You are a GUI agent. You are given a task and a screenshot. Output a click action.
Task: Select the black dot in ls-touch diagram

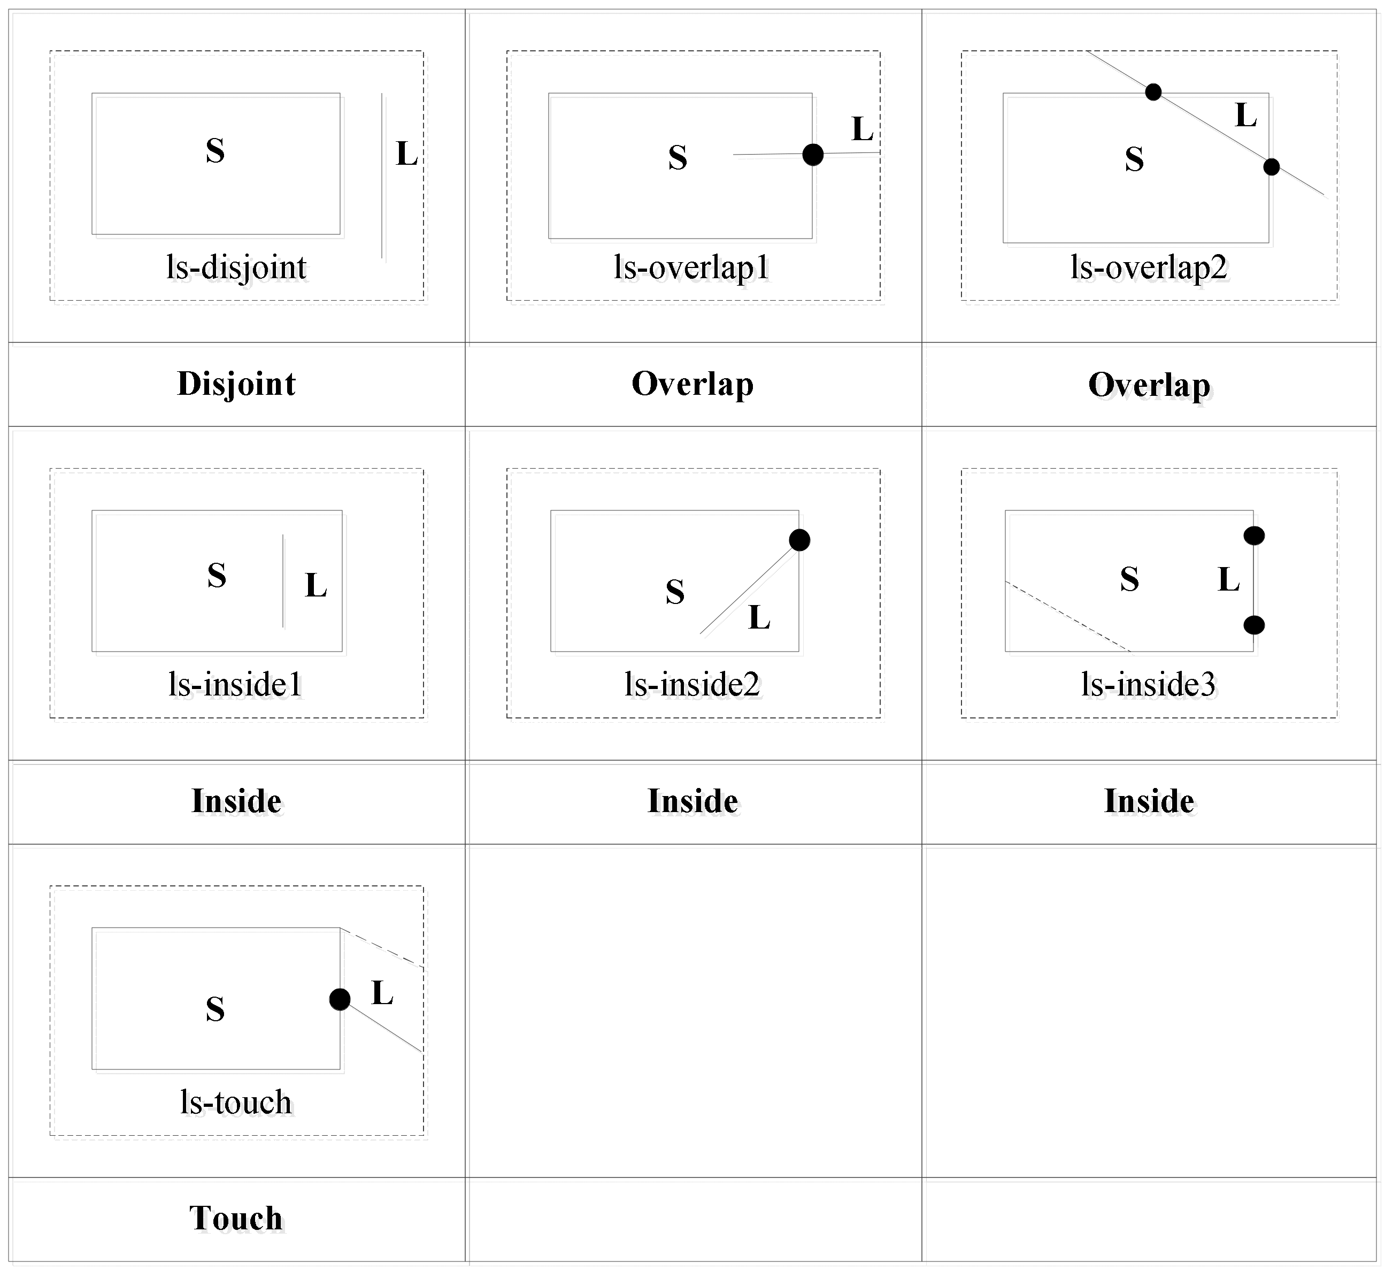pos(340,999)
